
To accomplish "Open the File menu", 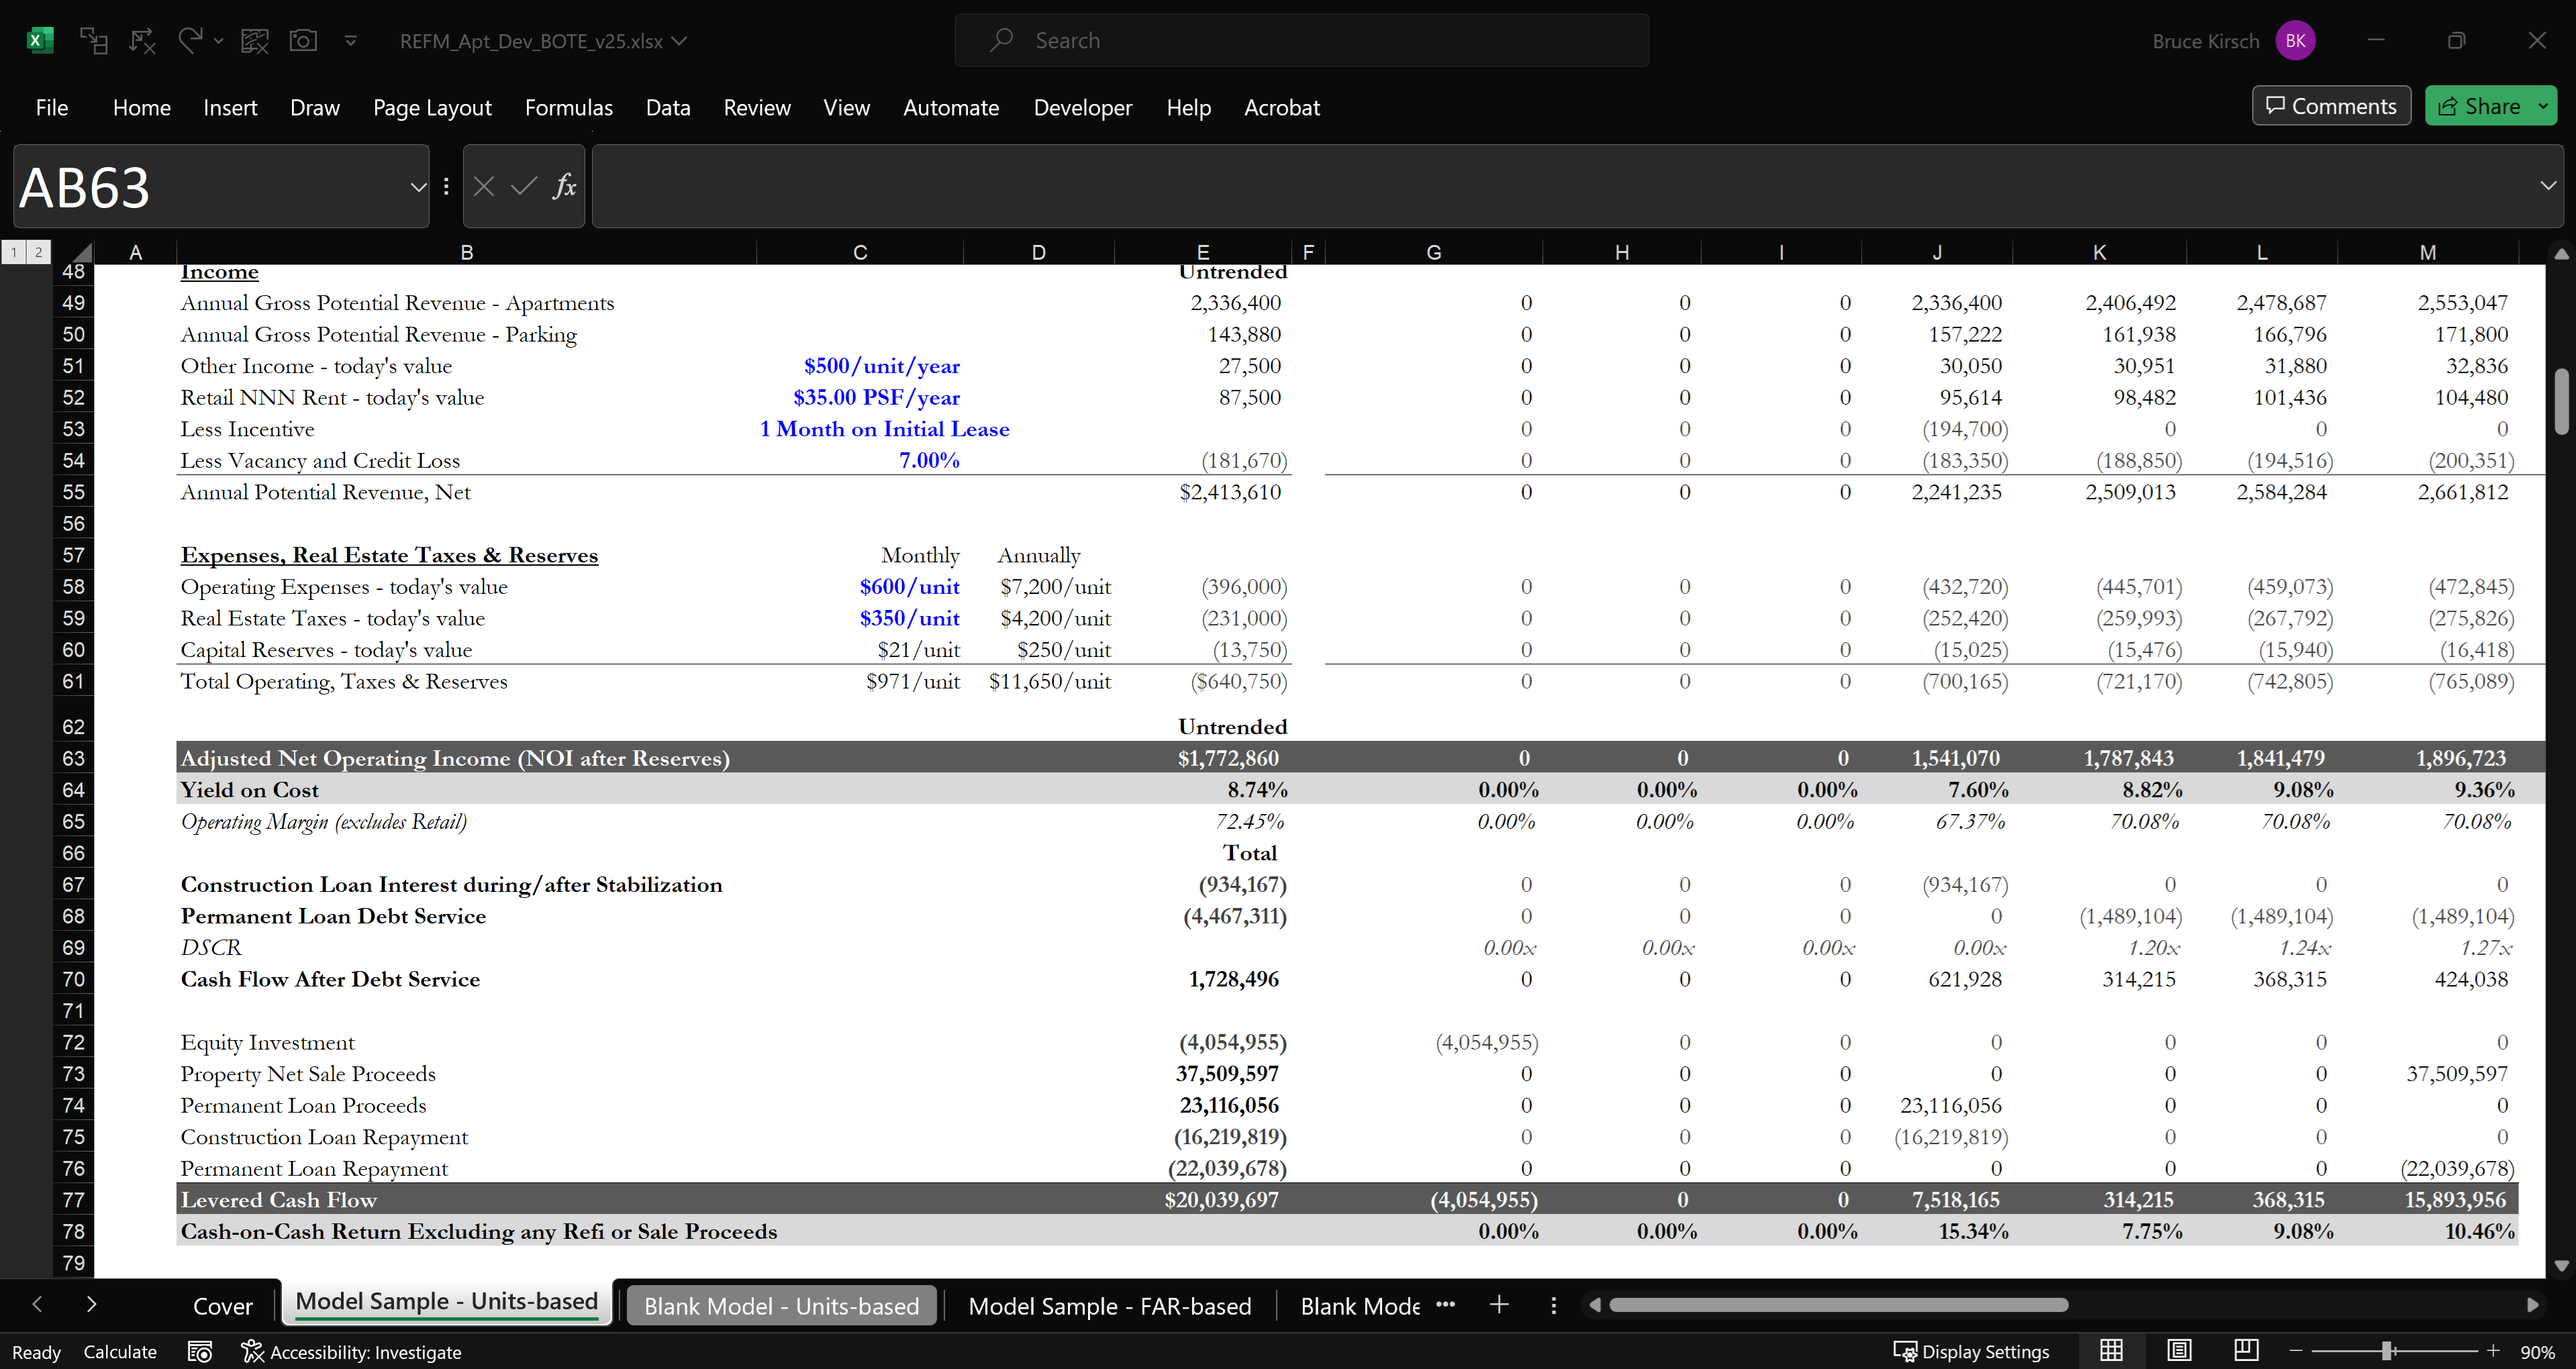I will point(51,107).
